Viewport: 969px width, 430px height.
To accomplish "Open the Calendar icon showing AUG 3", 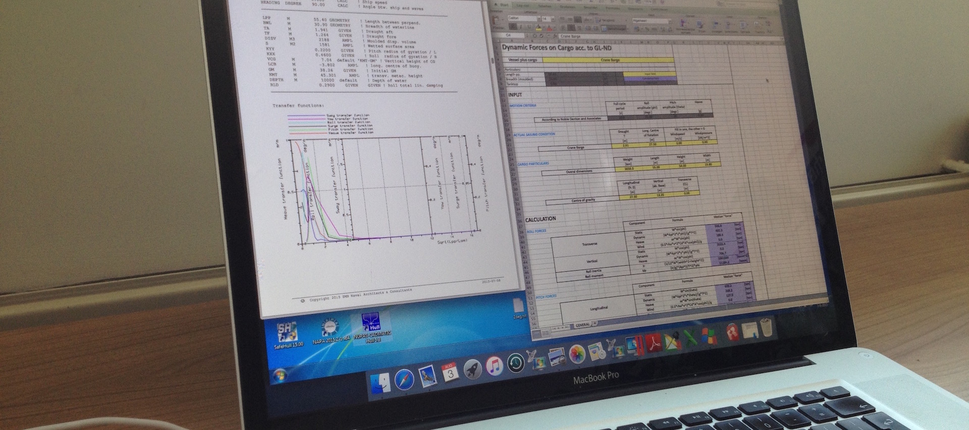I will pyautogui.click(x=450, y=372).
